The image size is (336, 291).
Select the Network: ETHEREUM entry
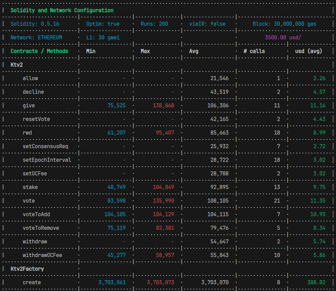36,37
